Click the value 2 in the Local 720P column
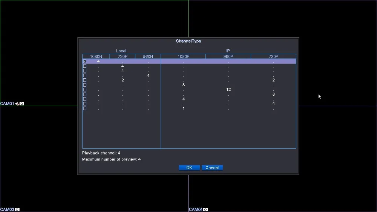The image size is (377, 212). (x=123, y=80)
